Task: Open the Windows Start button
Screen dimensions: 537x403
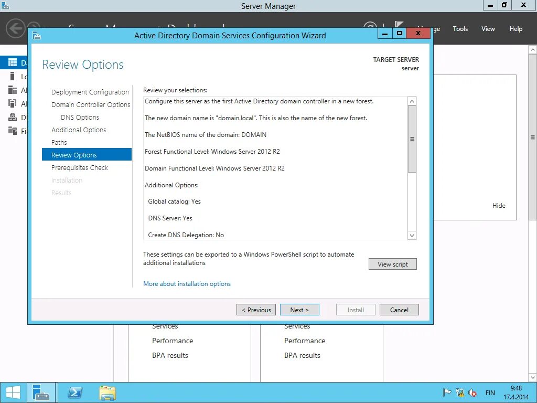Action: pyautogui.click(x=13, y=393)
